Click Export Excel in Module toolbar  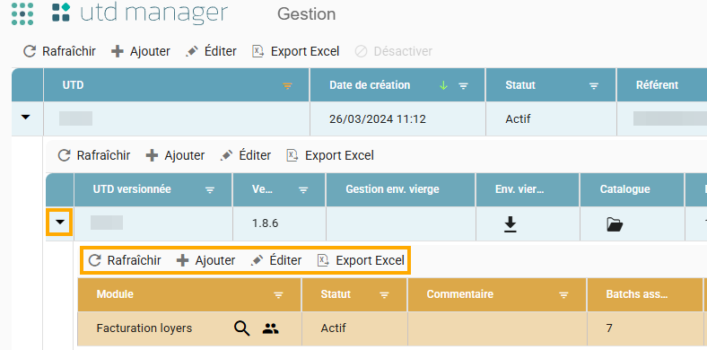coord(361,260)
